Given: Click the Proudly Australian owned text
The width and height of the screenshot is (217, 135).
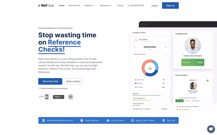Looking at the screenshot, I should point(54,89).
